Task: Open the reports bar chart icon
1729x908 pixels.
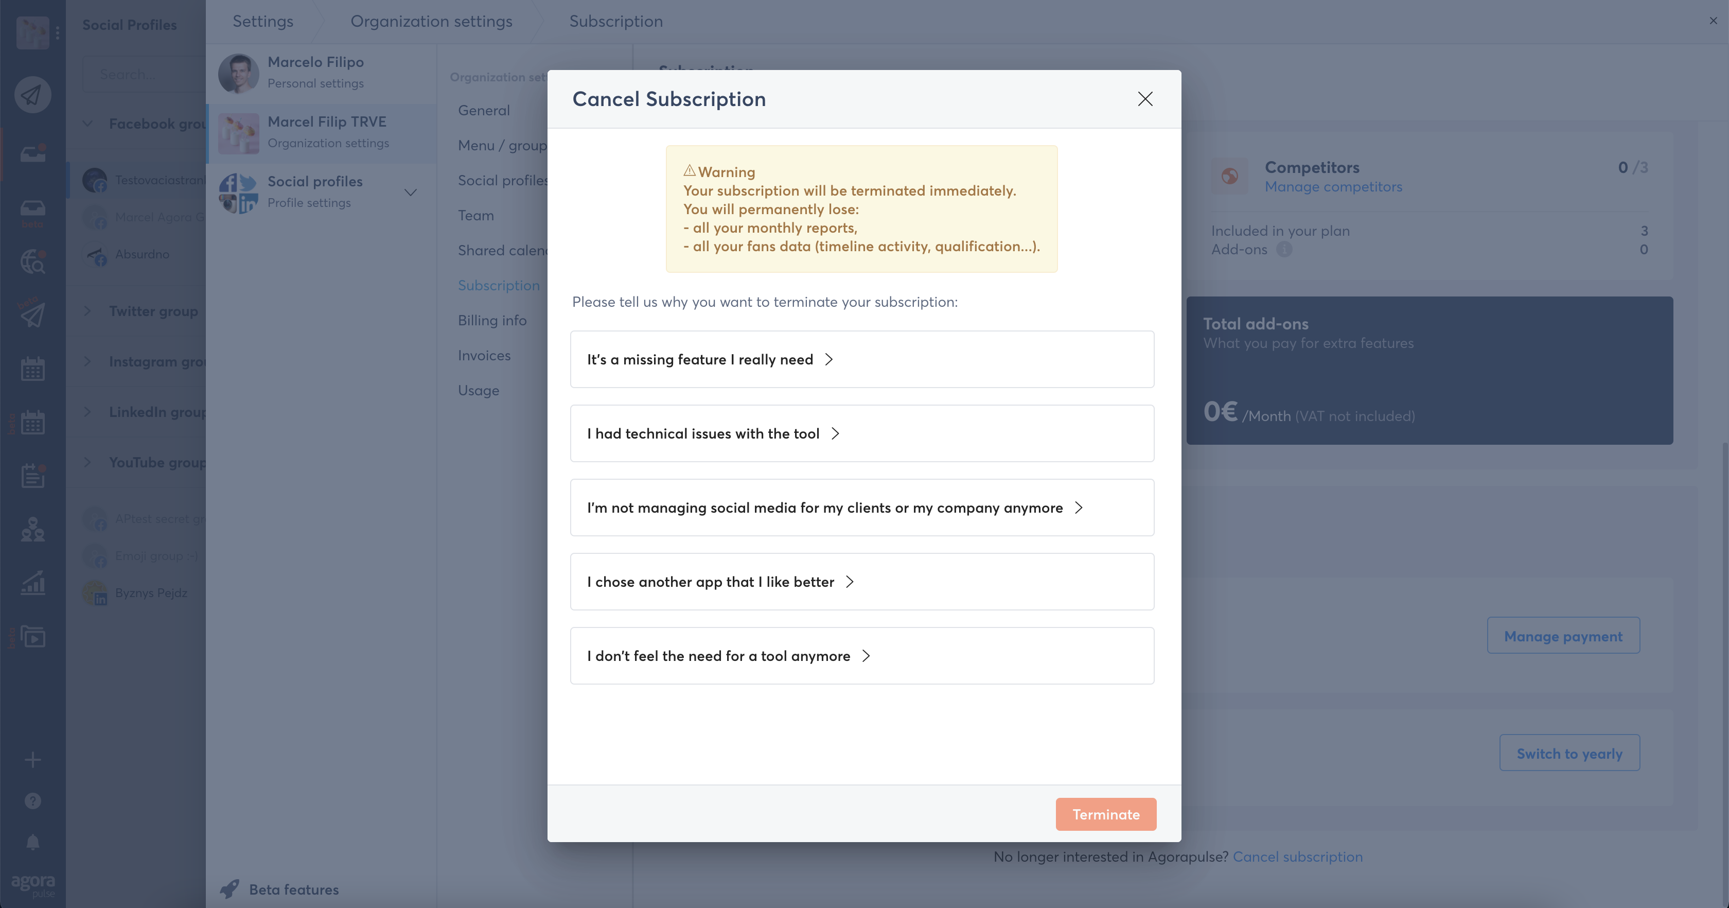Action: pos(32,582)
